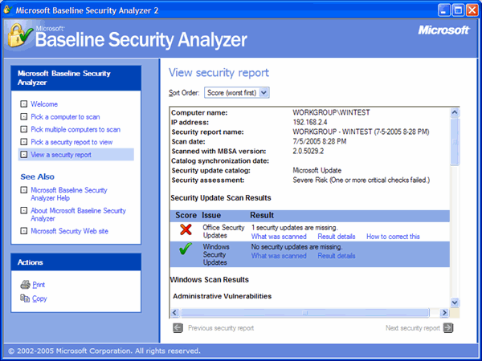Click the bullet icon beside About Microsoft Baseline Security Analyzer

(23, 210)
